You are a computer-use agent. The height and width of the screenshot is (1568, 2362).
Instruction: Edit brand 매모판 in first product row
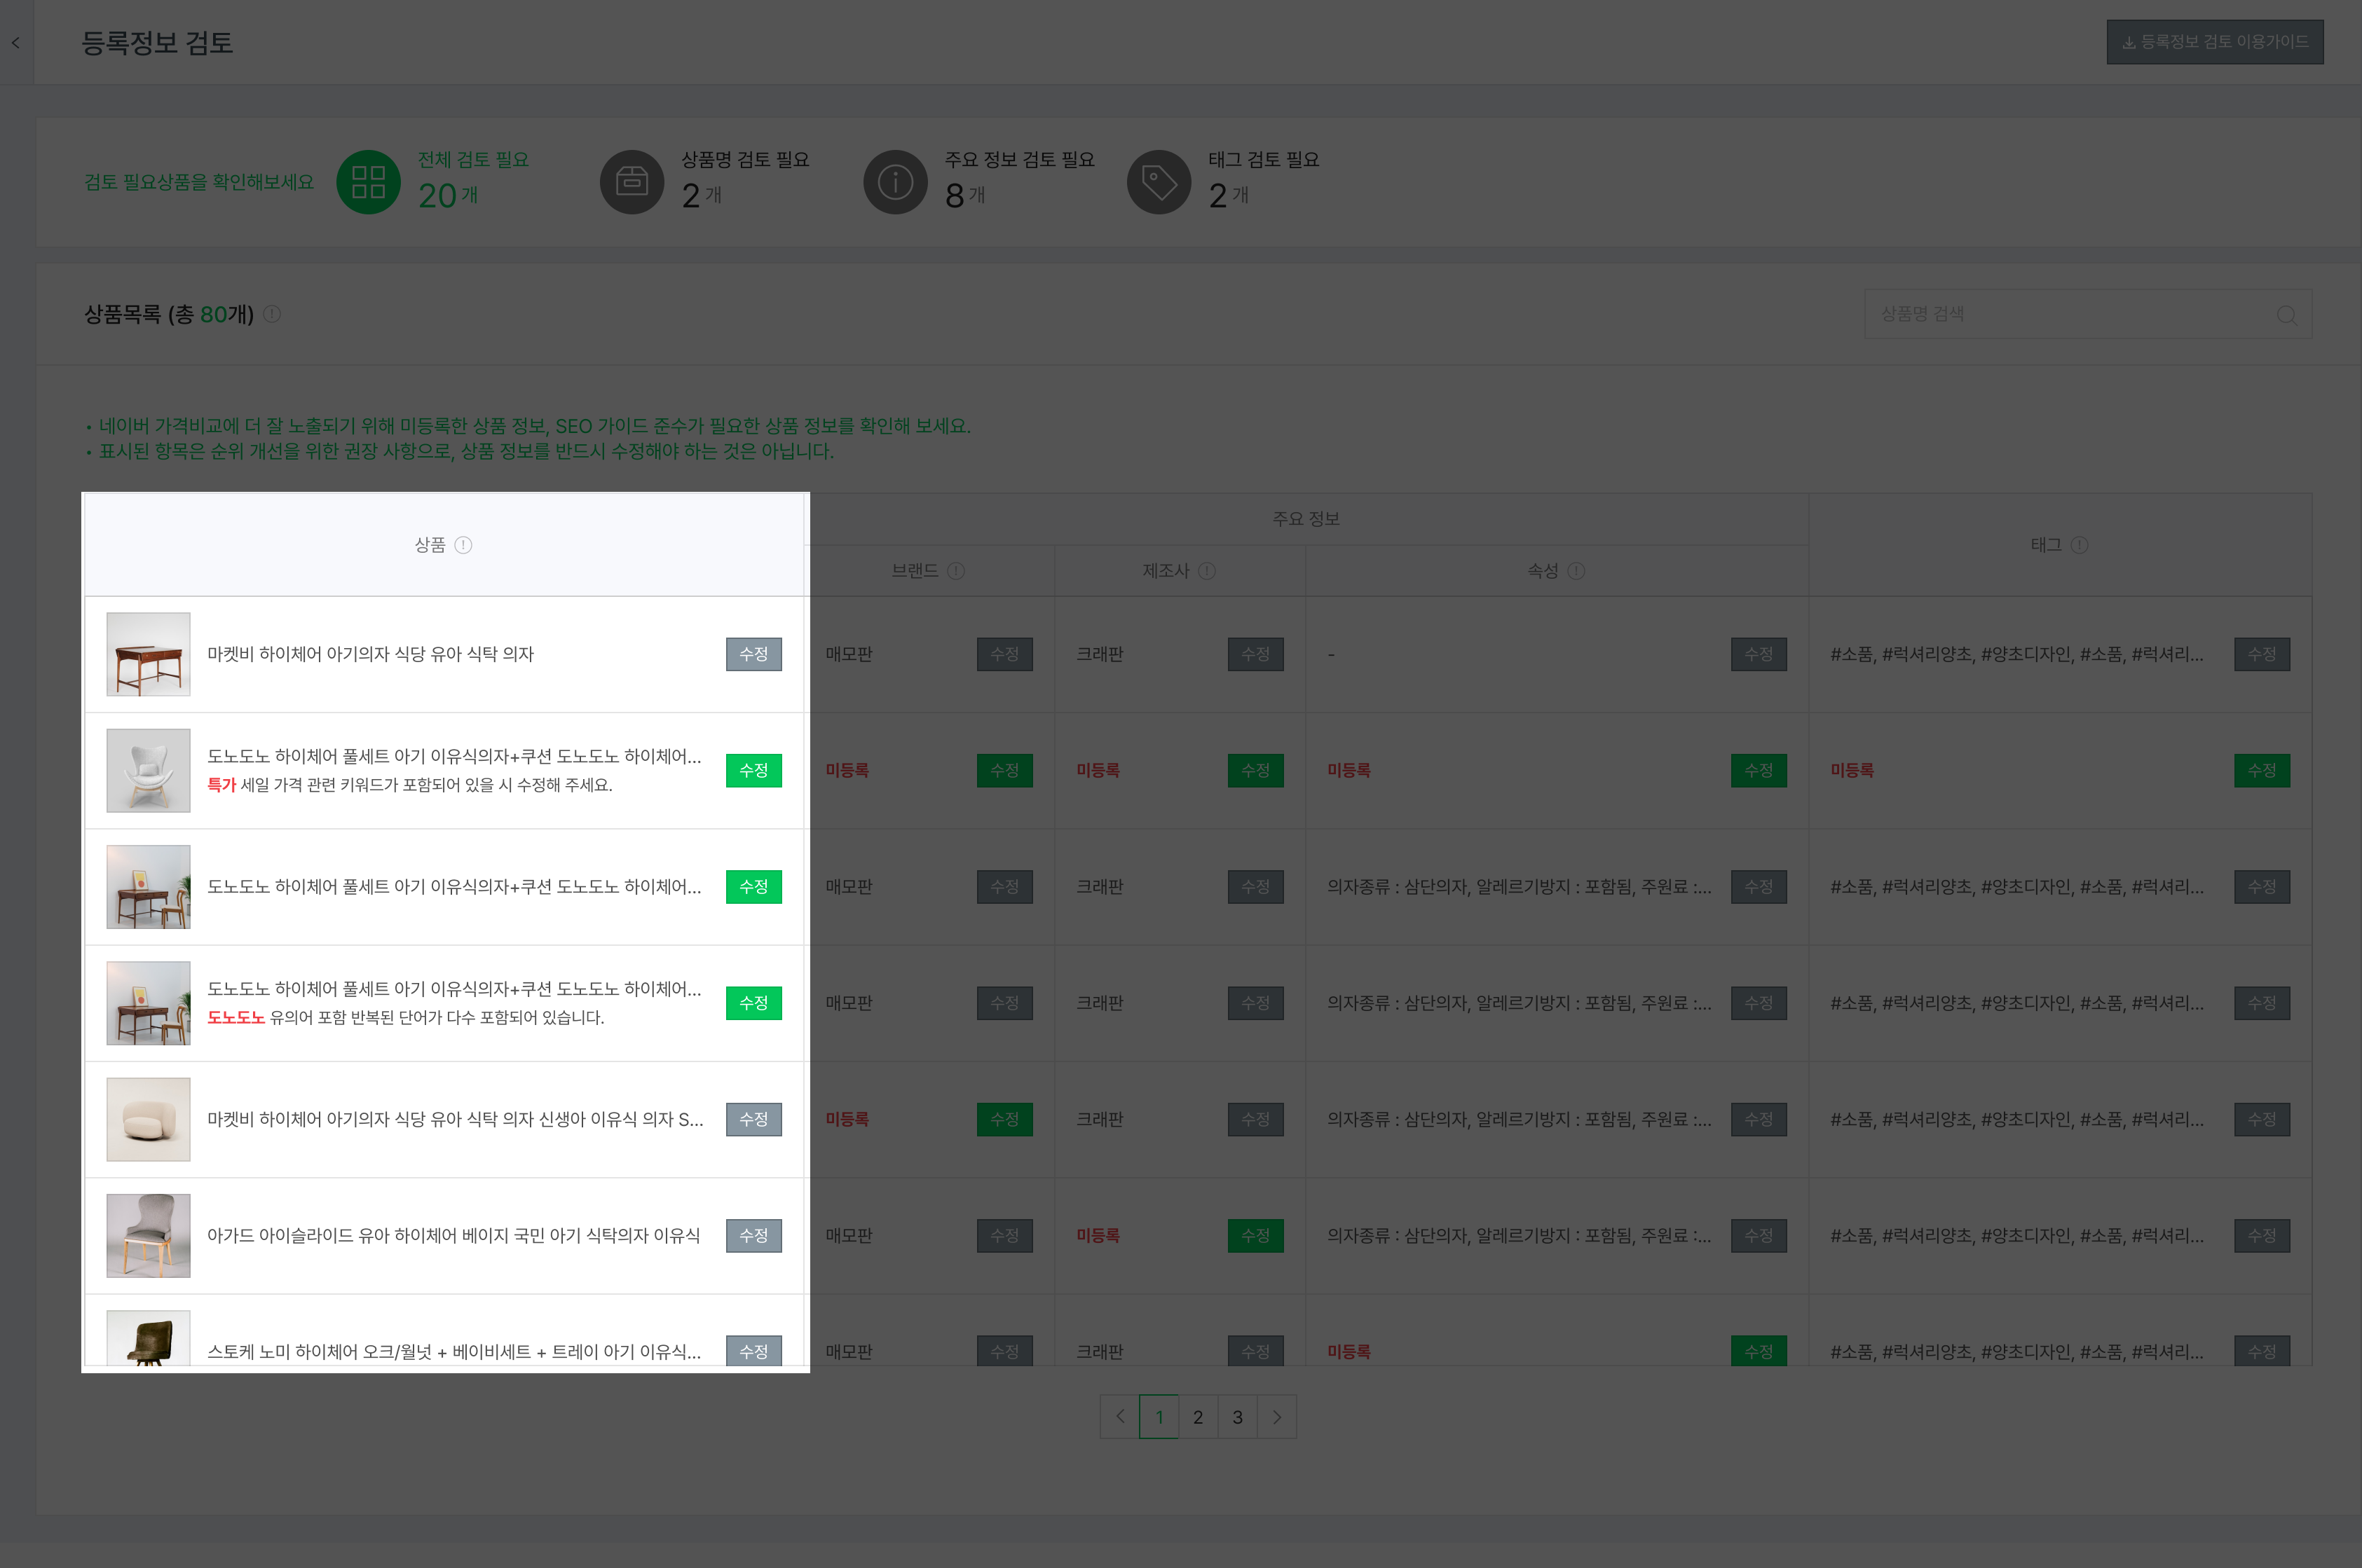[x=1004, y=654]
